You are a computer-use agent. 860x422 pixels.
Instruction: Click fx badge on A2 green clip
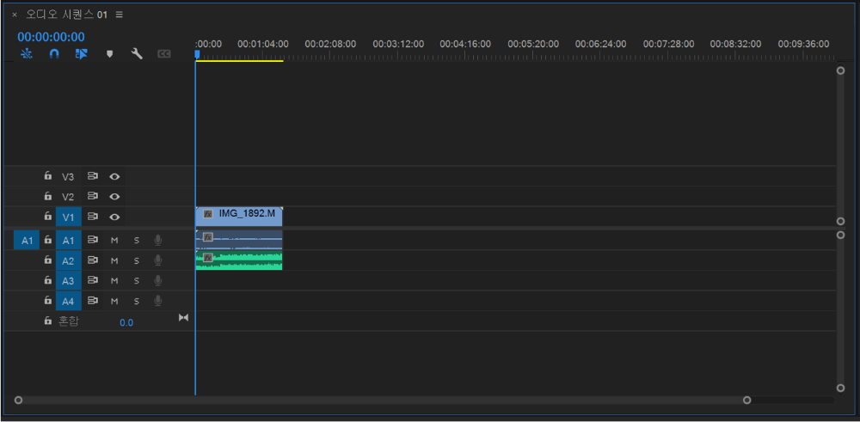click(x=208, y=258)
